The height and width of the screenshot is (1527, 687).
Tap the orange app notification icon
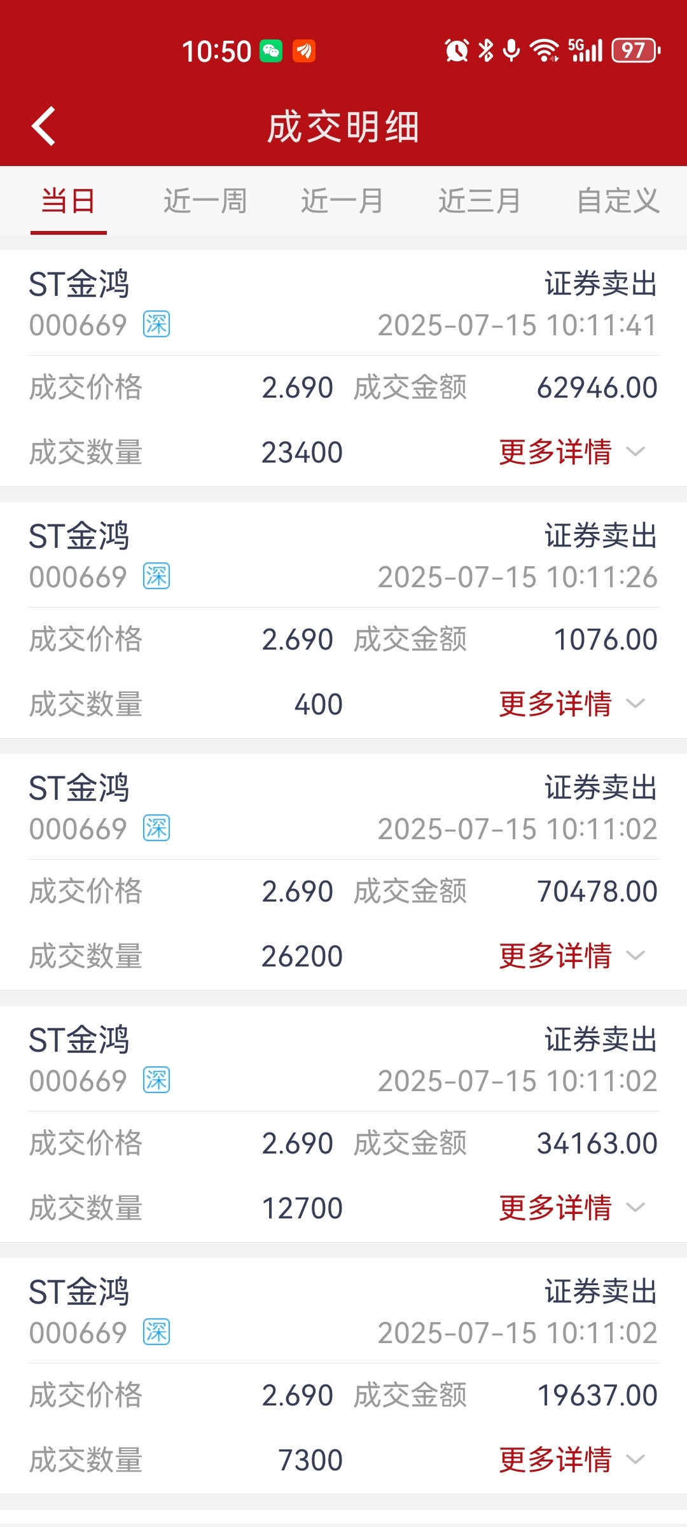[x=304, y=51]
